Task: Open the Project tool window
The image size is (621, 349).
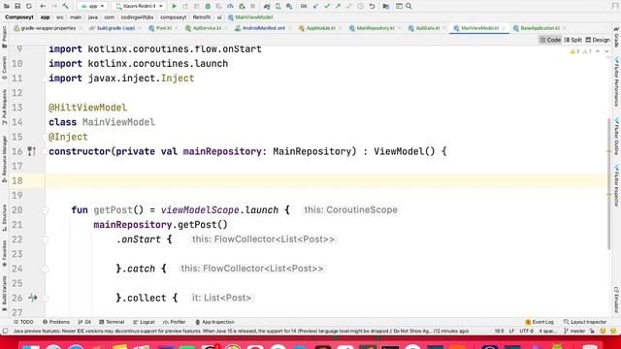Action: pos(4,37)
